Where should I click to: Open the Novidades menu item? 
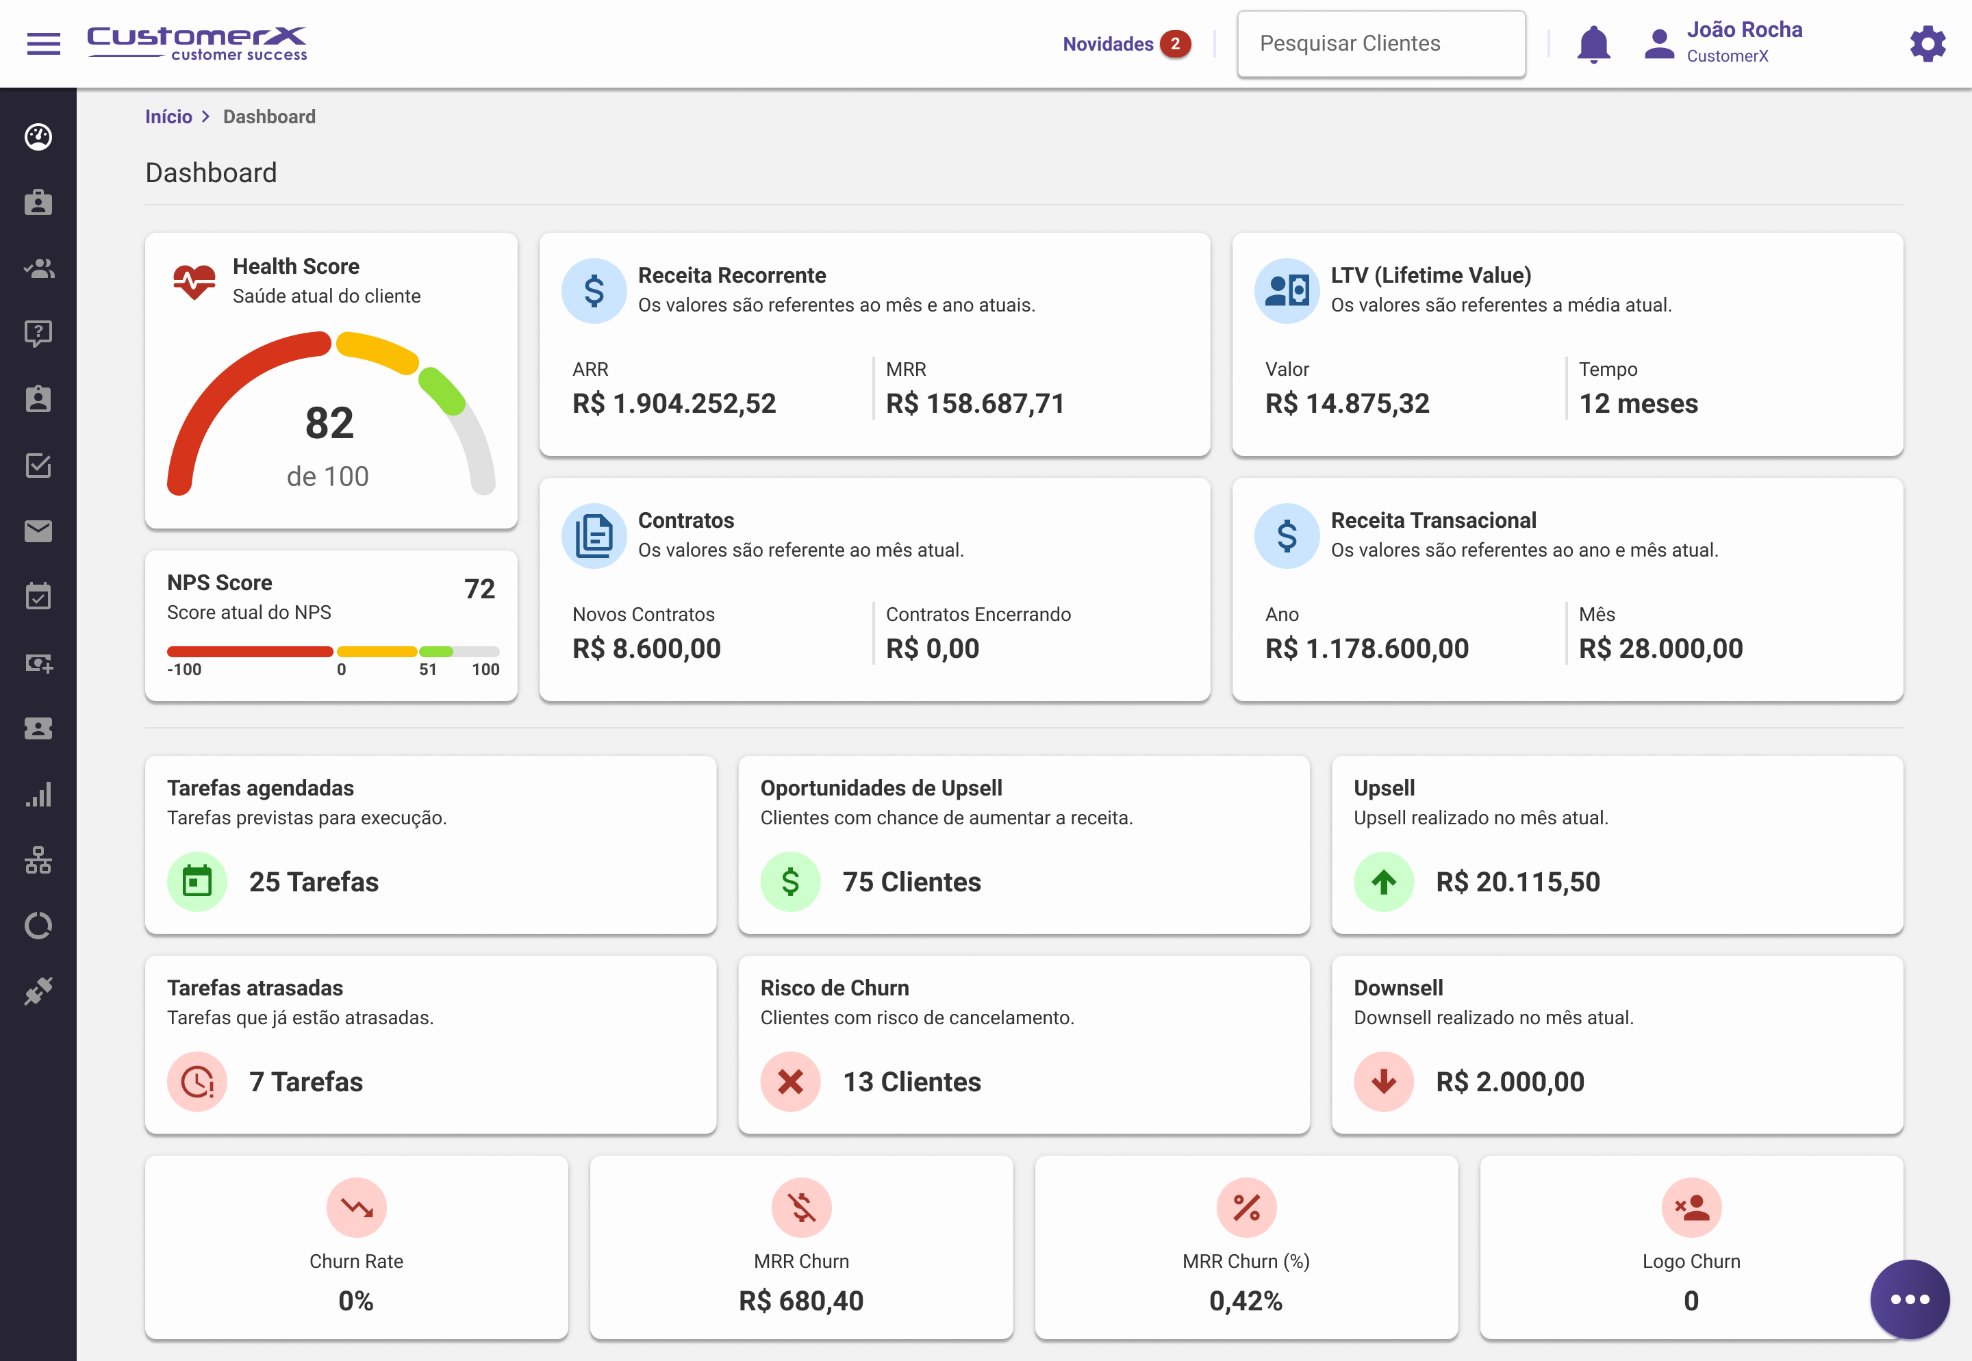tap(1109, 44)
